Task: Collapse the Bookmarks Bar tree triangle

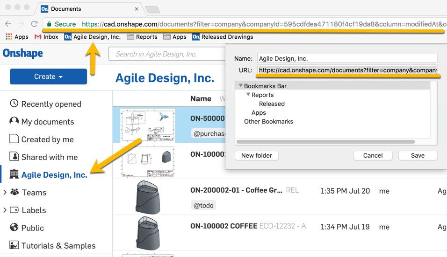Action: pos(241,85)
